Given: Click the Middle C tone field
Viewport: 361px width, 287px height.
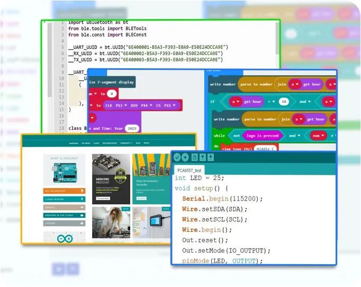Looking at the screenshot, I should pyautogui.click(x=265, y=149).
